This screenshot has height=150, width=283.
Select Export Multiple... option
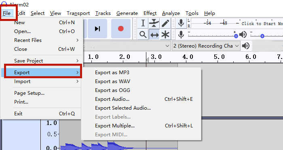coord(141,126)
